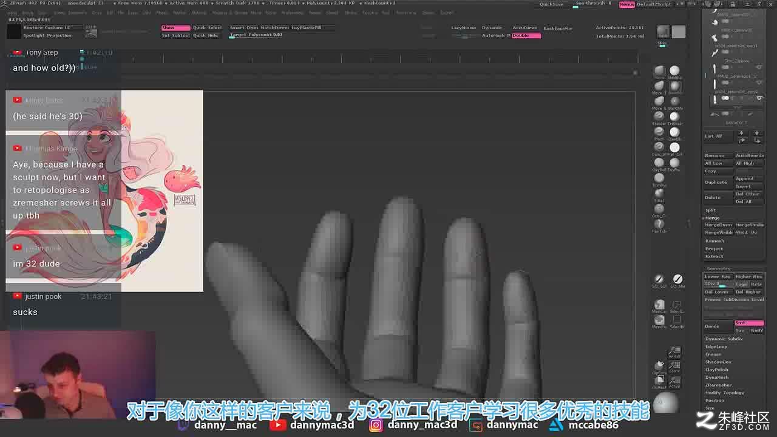The image size is (777, 437).
Task: Toggle BackfaceMask option
Action: [557, 28]
